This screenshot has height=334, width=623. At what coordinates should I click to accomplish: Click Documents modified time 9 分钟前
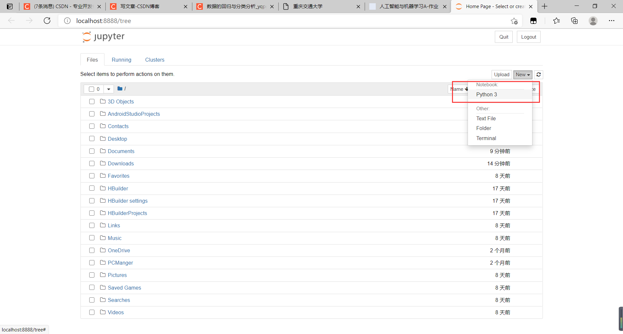(x=500, y=151)
